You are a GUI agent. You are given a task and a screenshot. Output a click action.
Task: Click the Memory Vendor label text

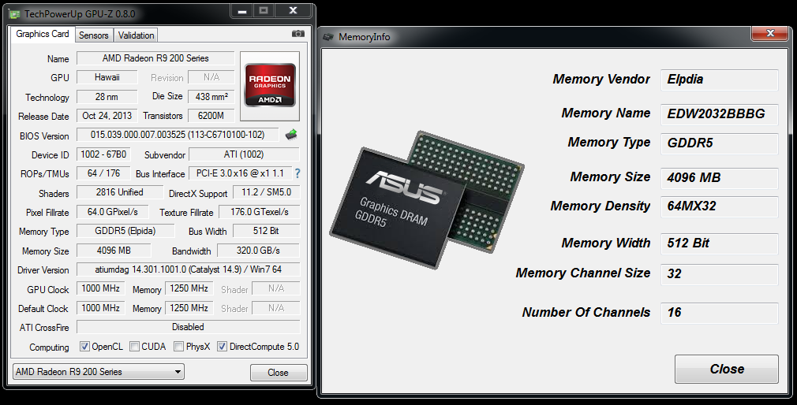601,79
